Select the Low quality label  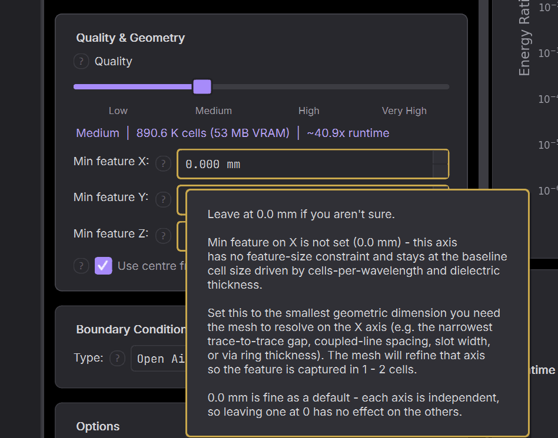coord(118,111)
